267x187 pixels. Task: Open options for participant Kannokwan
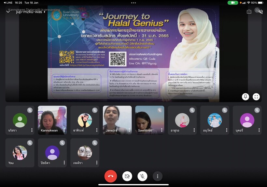coord(64,130)
